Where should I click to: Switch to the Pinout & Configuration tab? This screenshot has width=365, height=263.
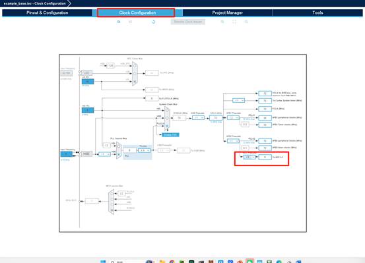[x=48, y=13]
